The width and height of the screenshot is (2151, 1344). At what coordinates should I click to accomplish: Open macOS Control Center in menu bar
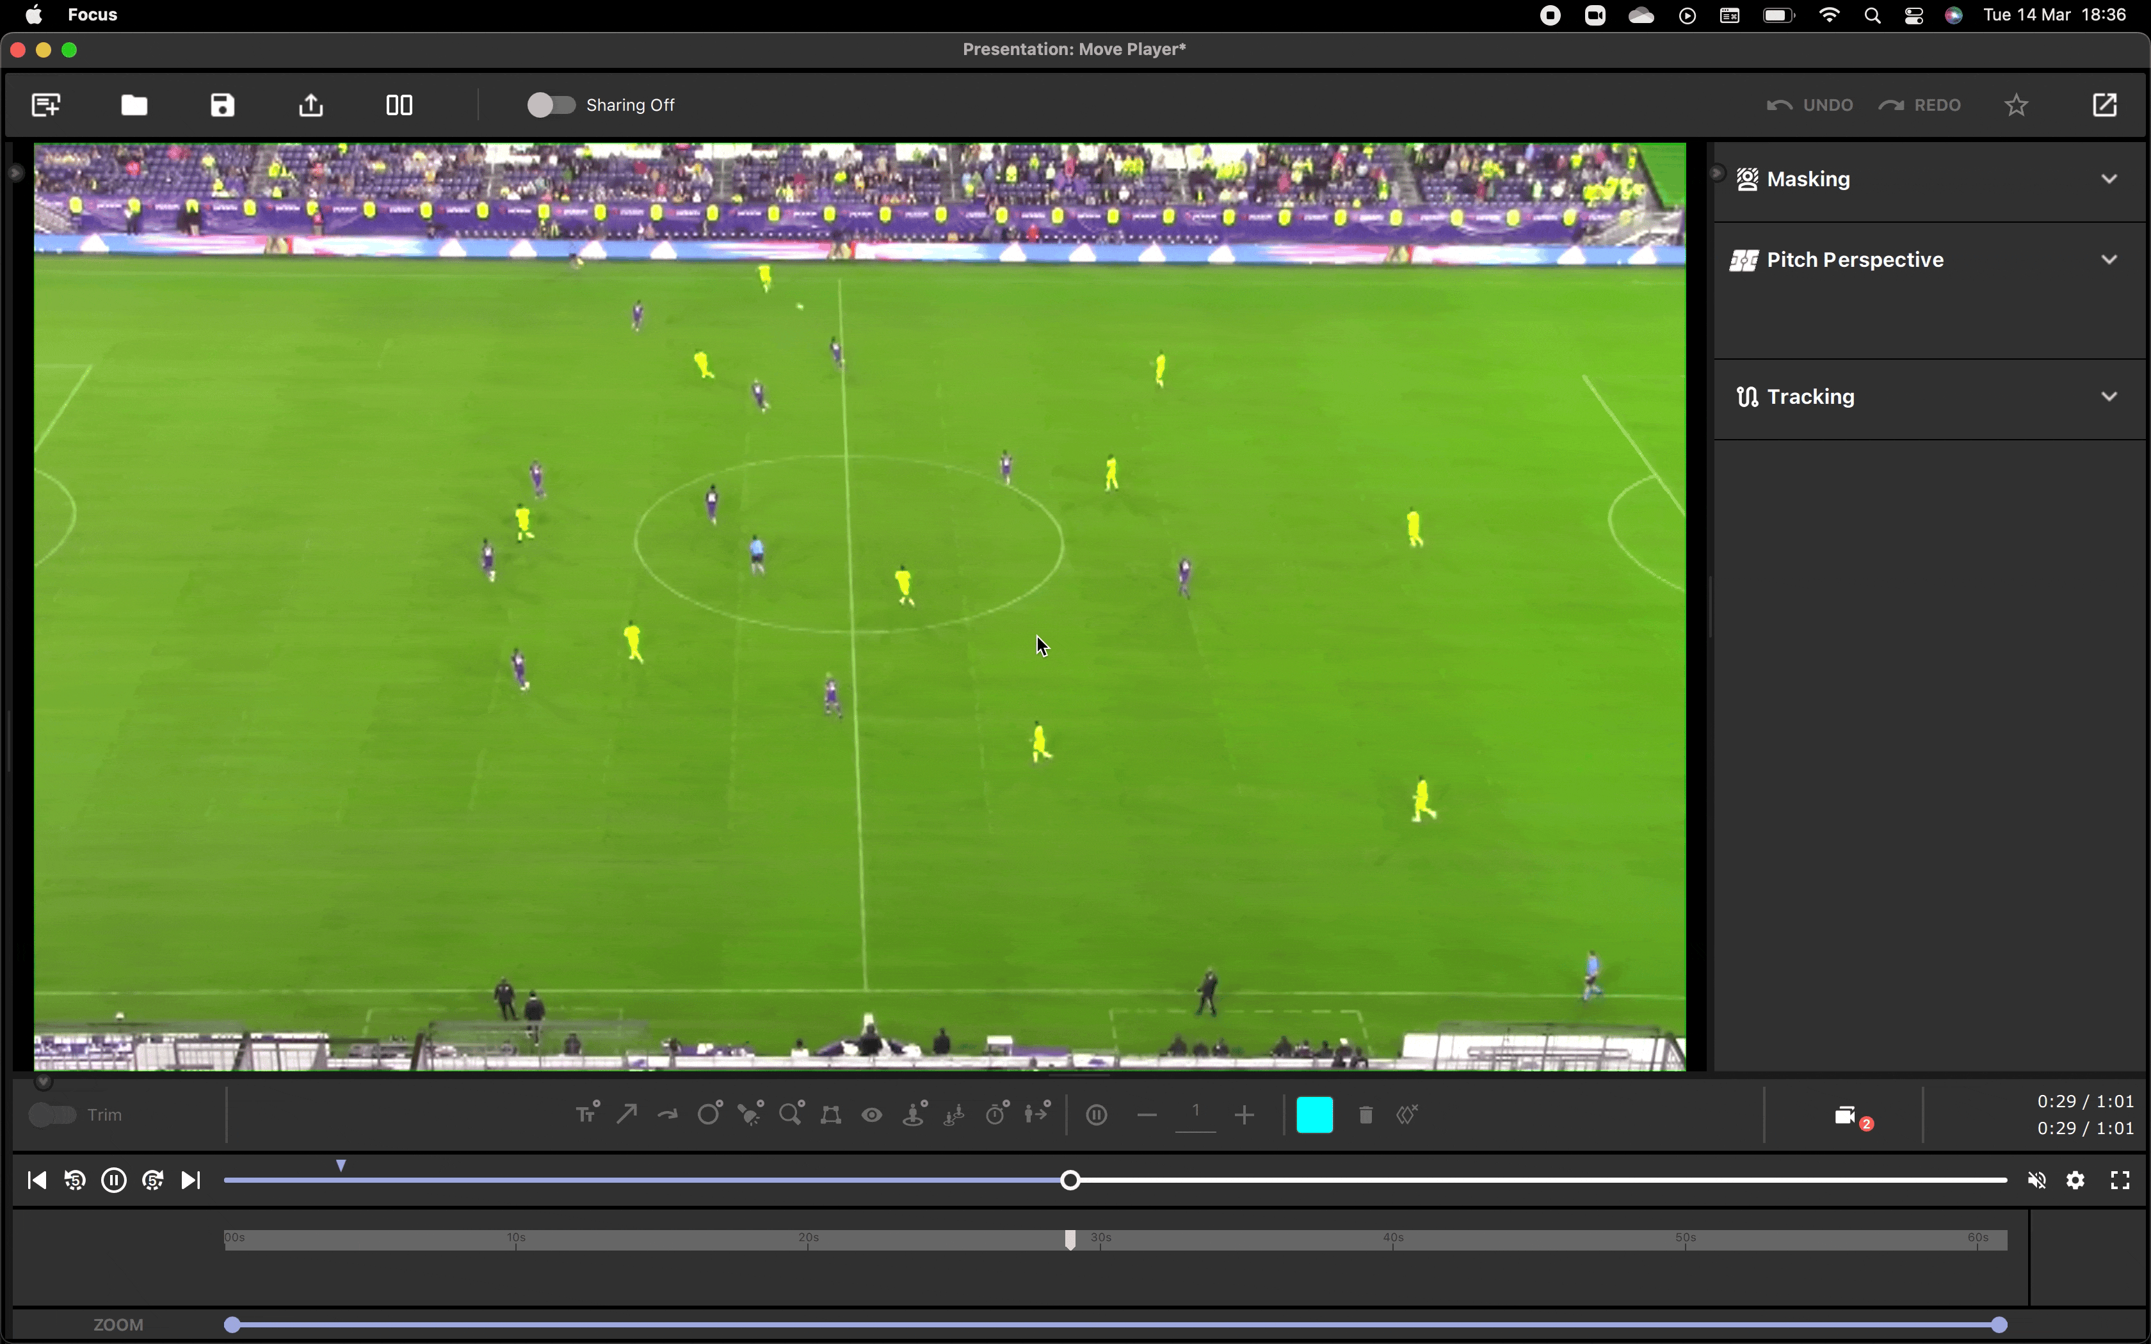[1913, 15]
